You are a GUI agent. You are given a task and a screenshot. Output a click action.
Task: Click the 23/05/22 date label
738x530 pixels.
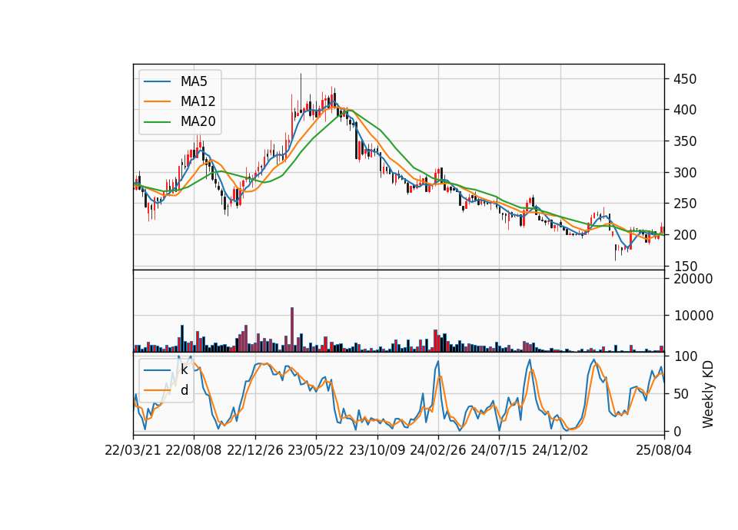click(316, 450)
